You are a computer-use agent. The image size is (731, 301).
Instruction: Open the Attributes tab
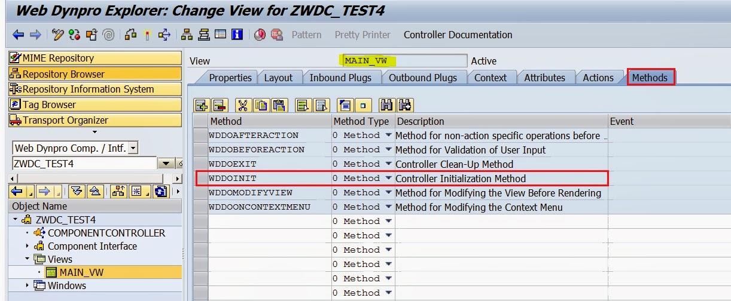click(x=544, y=78)
